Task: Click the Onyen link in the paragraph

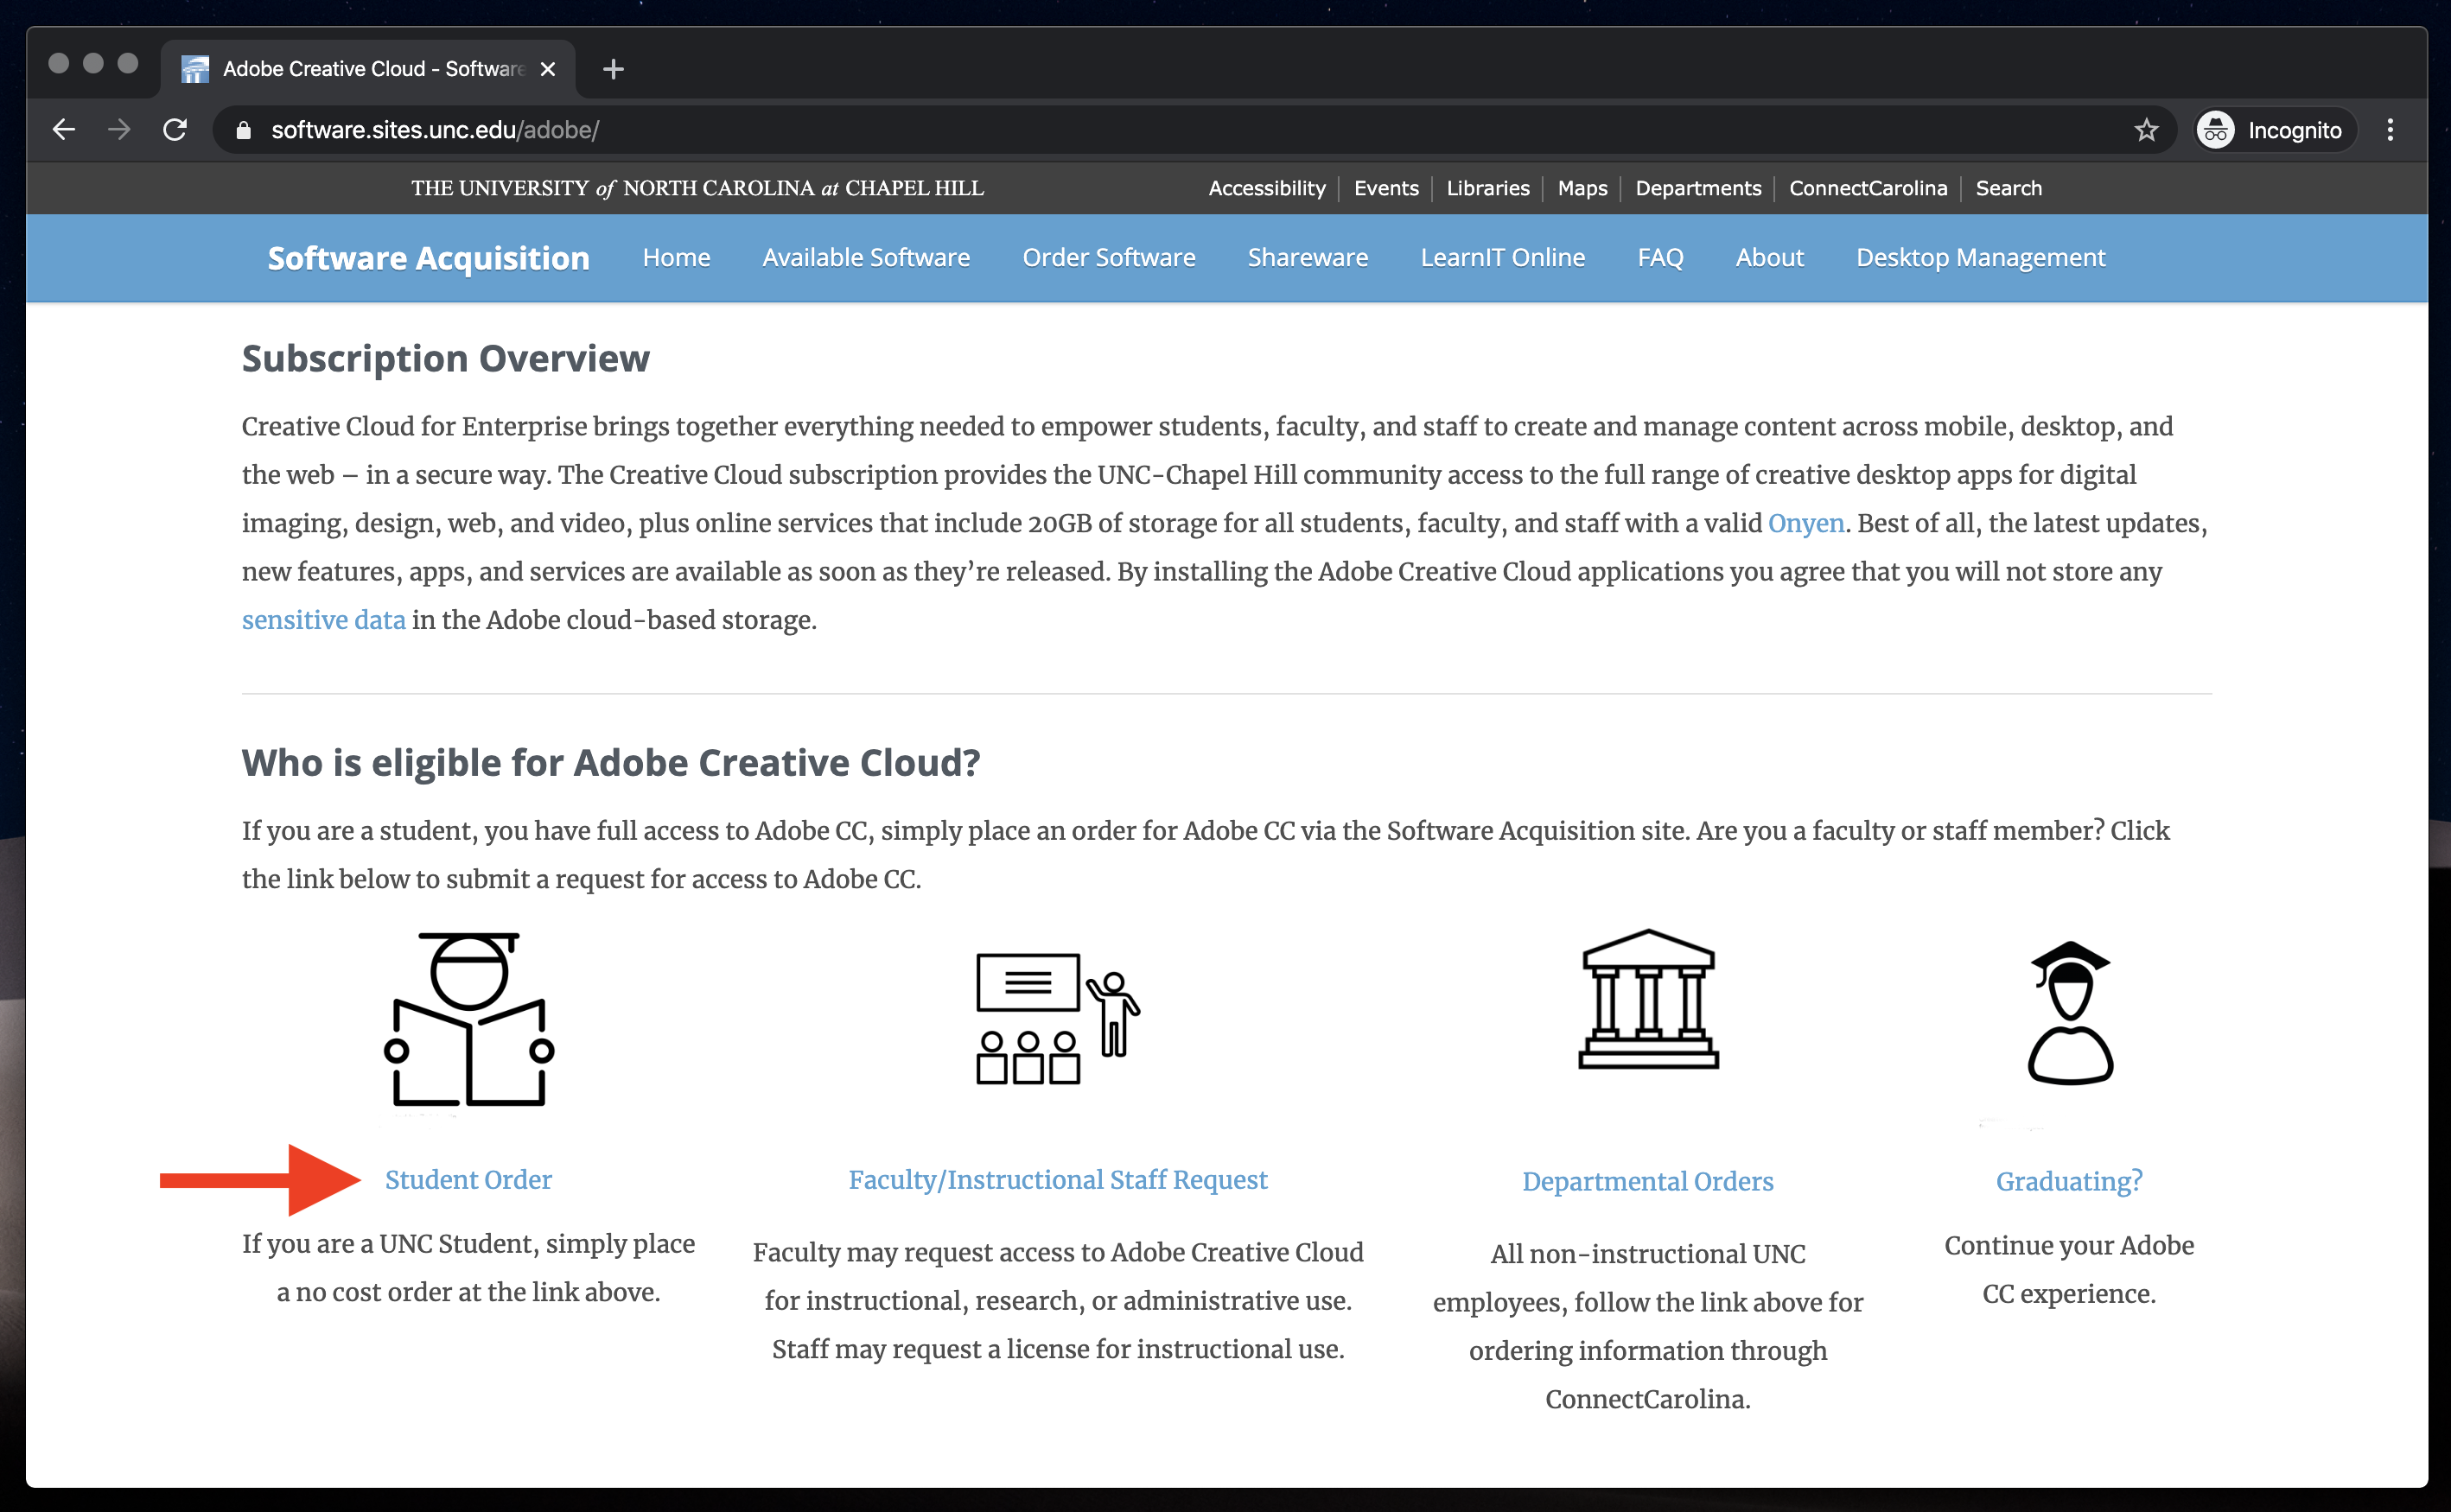Action: tap(1805, 523)
